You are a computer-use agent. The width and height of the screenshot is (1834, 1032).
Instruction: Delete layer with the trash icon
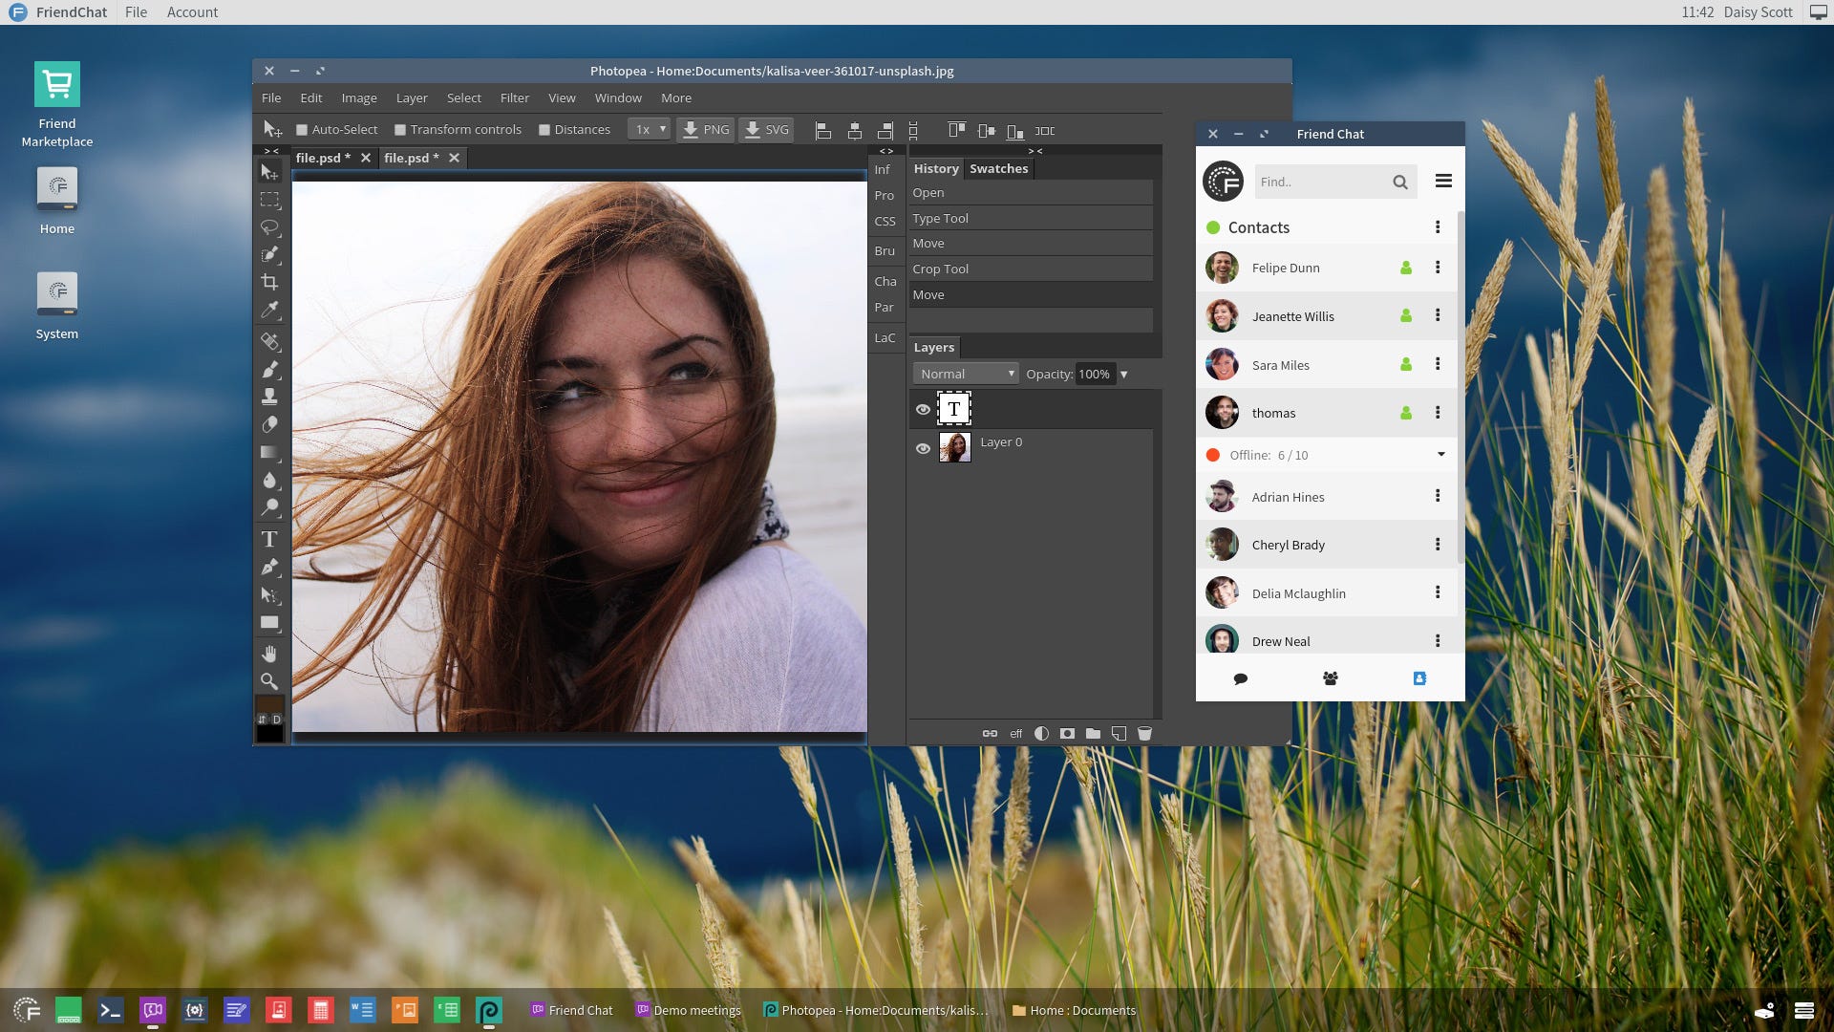click(x=1144, y=734)
